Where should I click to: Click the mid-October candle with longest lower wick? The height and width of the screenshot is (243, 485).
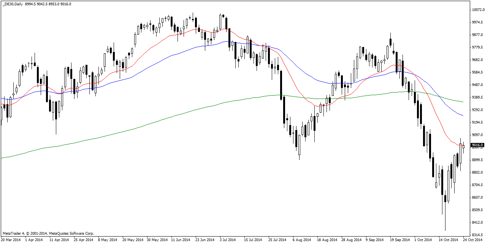(x=445, y=201)
